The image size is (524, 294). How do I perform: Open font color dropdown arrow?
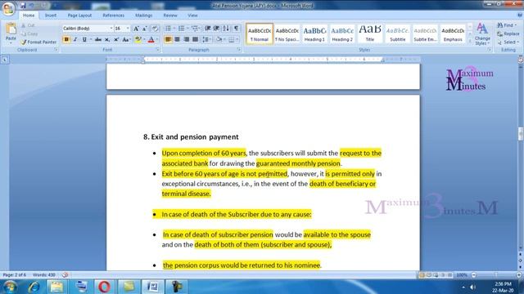point(157,39)
